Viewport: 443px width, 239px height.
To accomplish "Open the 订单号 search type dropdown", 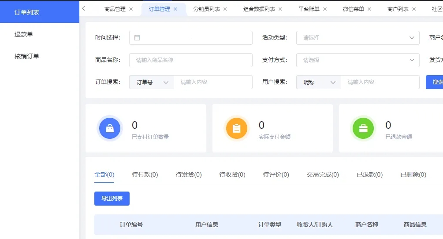I will (152, 82).
